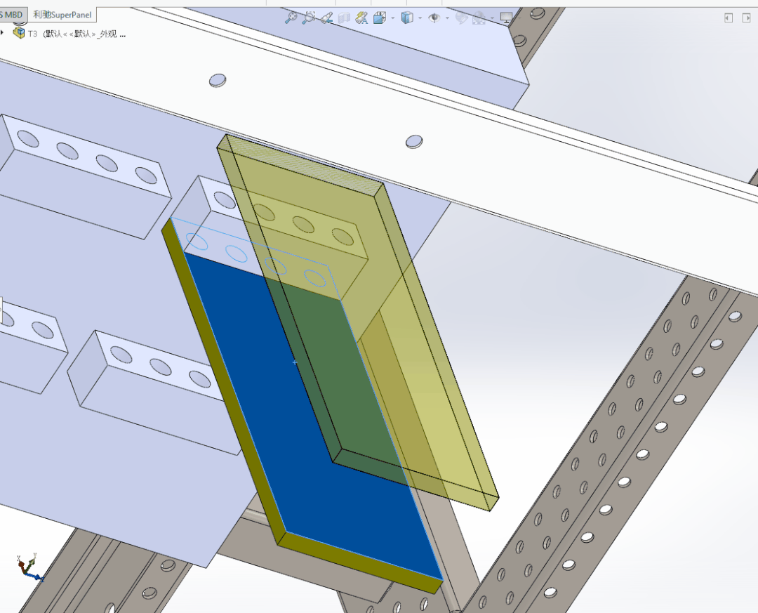The height and width of the screenshot is (613, 758).
Task: Open View Settings monitor icon
Action: coord(506,18)
